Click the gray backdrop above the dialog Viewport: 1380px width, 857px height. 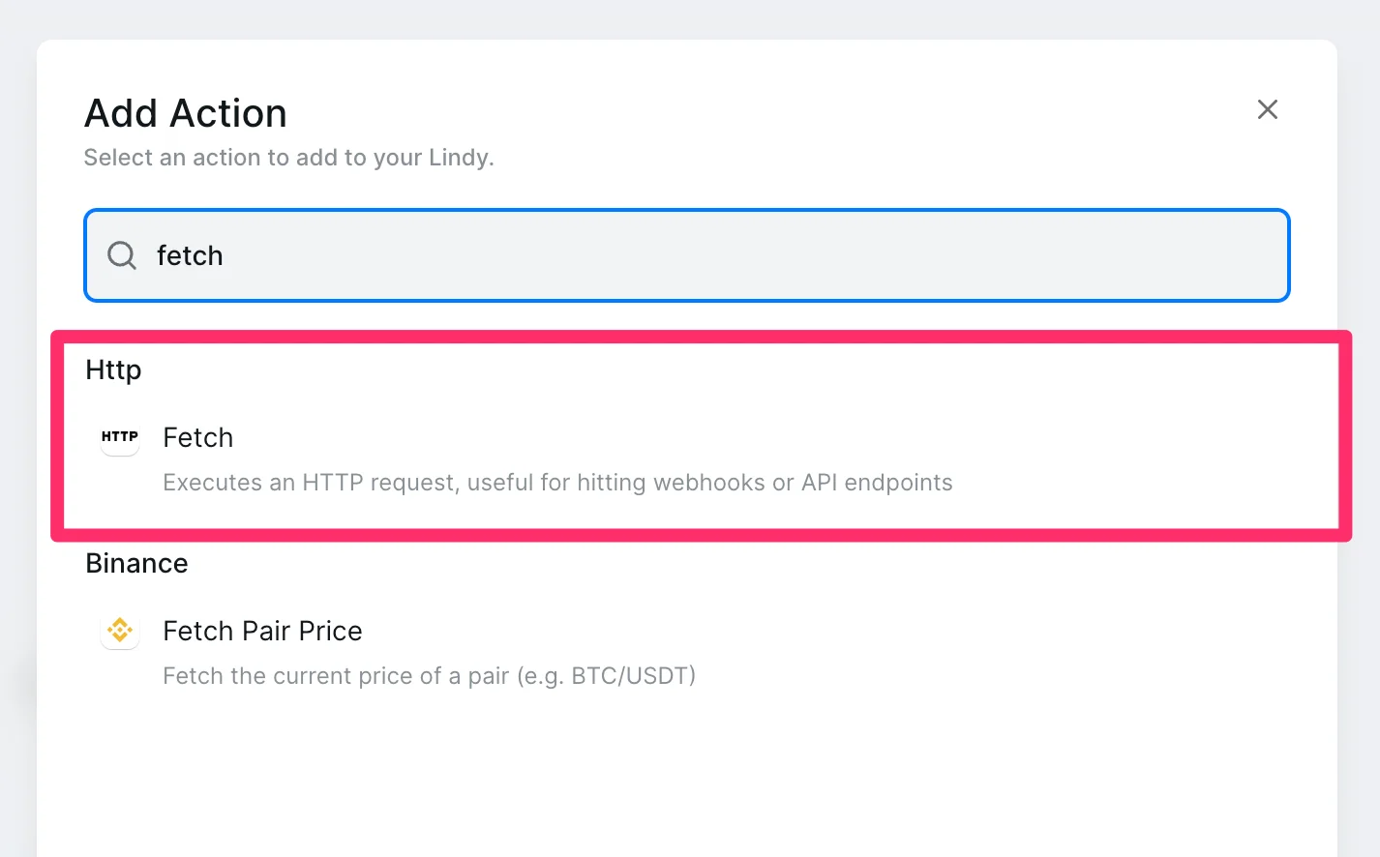677,17
